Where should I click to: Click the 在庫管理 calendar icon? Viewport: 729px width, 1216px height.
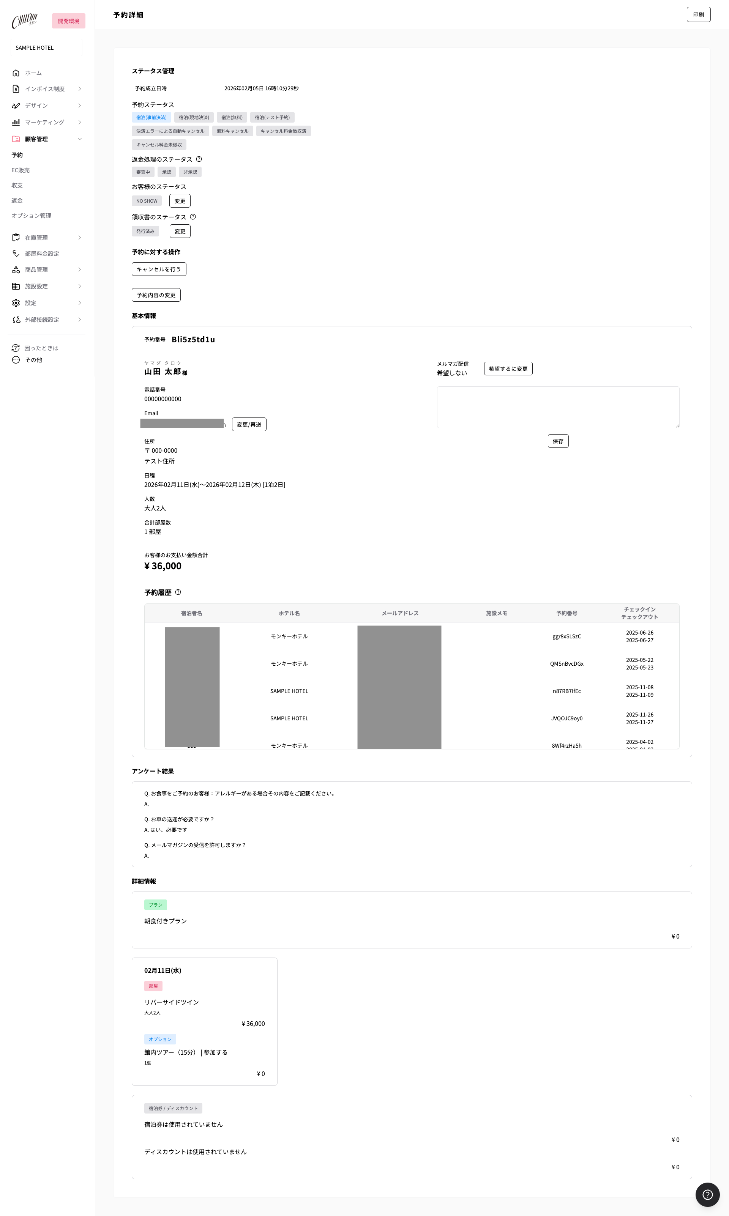click(16, 238)
